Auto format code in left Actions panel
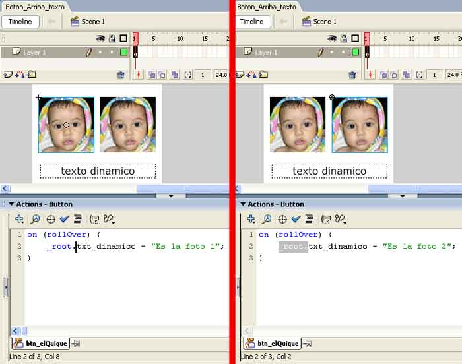The width and height of the screenshot is (462, 364). 77,219
